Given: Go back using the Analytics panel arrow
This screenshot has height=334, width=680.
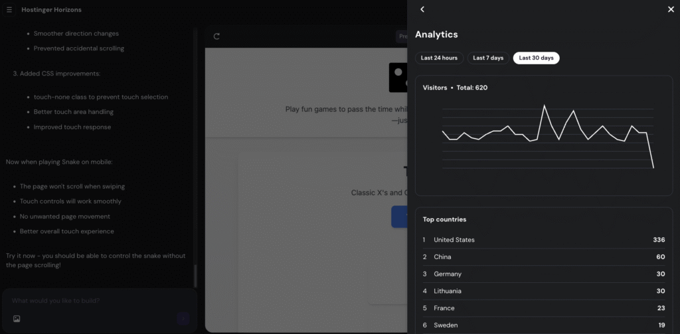Looking at the screenshot, I should coord(422,9).
